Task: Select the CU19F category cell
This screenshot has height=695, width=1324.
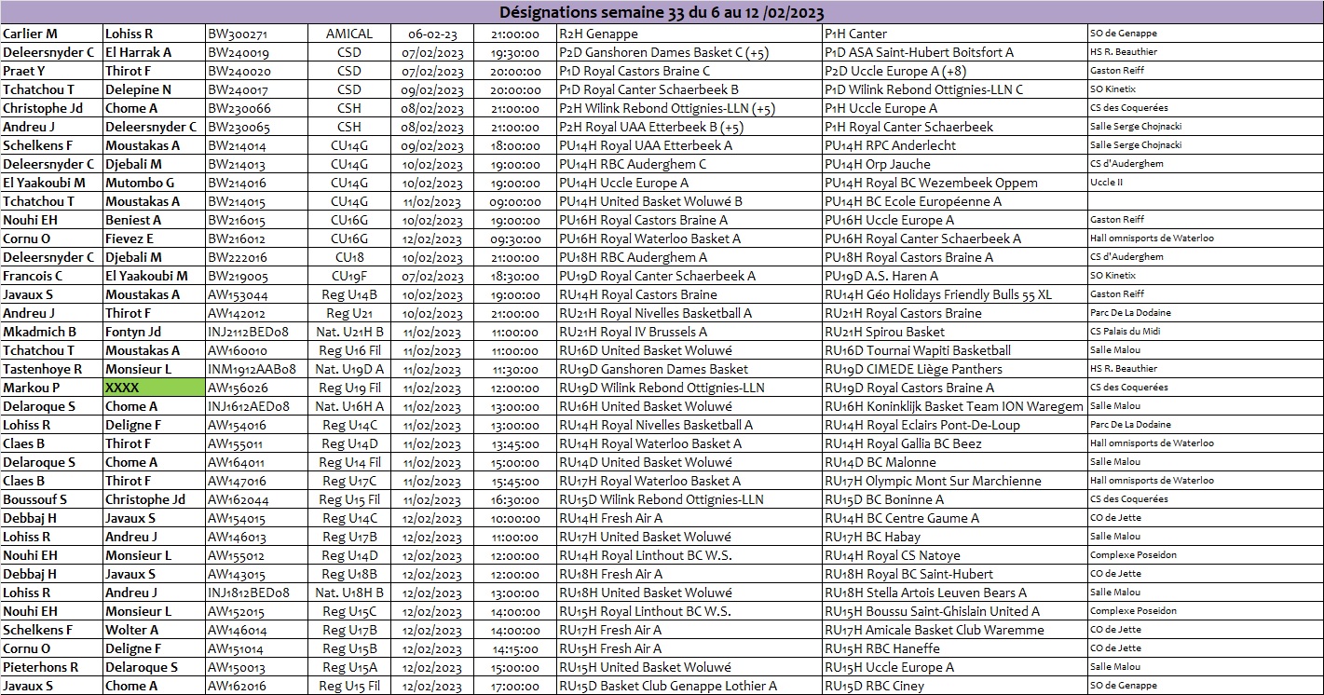Action: tap(348, 276)
